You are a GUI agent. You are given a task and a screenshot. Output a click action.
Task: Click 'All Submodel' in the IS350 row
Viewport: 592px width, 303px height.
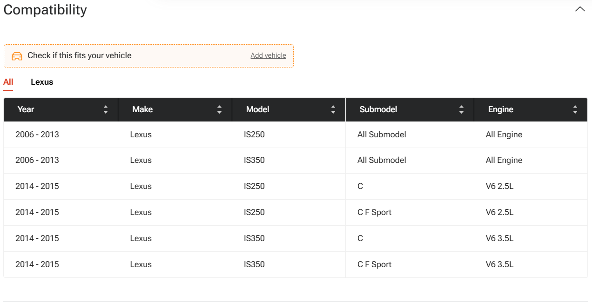(x=382, y=160)
